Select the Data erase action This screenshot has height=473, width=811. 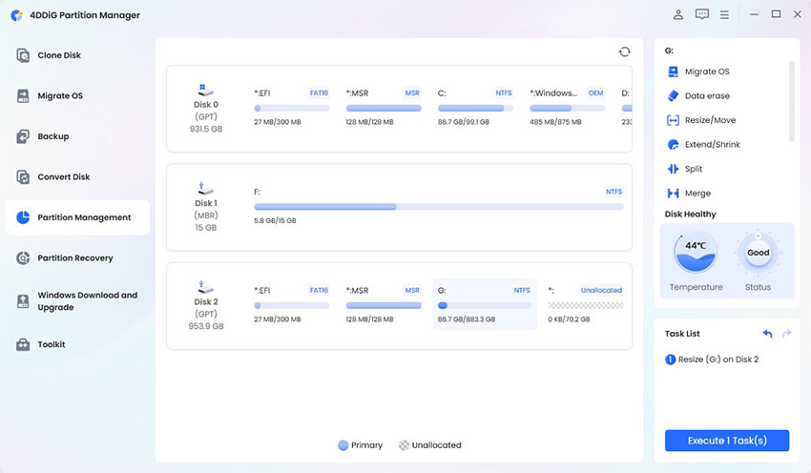pos(706,96)
